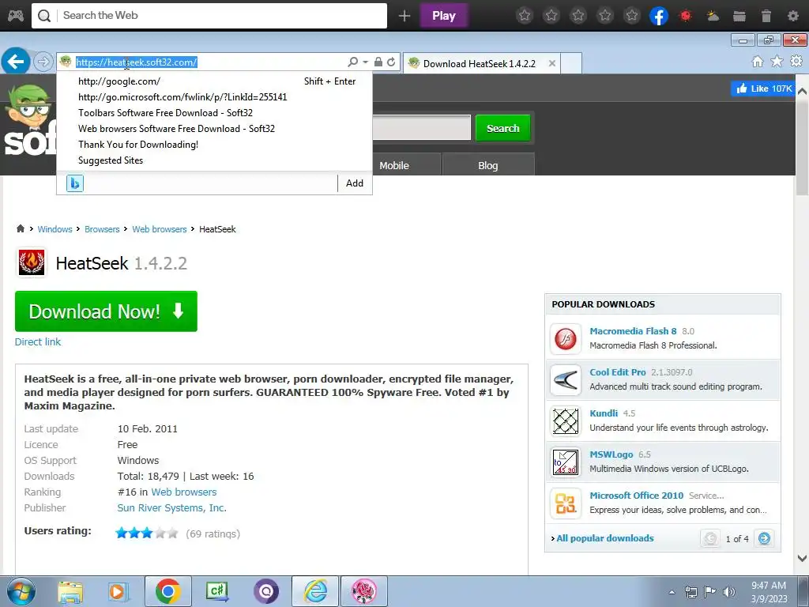
Task: Click the browser Home icon
Action: pos(758,62)
